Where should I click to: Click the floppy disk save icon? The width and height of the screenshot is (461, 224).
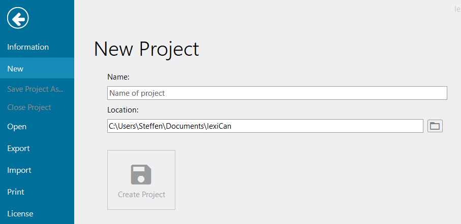point(141,174)
